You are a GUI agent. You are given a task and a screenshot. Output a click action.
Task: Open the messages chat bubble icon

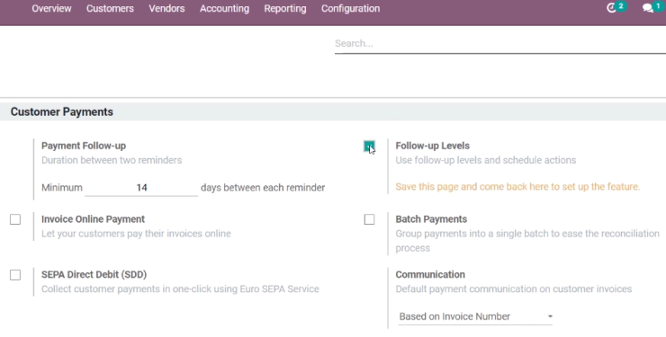click(648, 8)
